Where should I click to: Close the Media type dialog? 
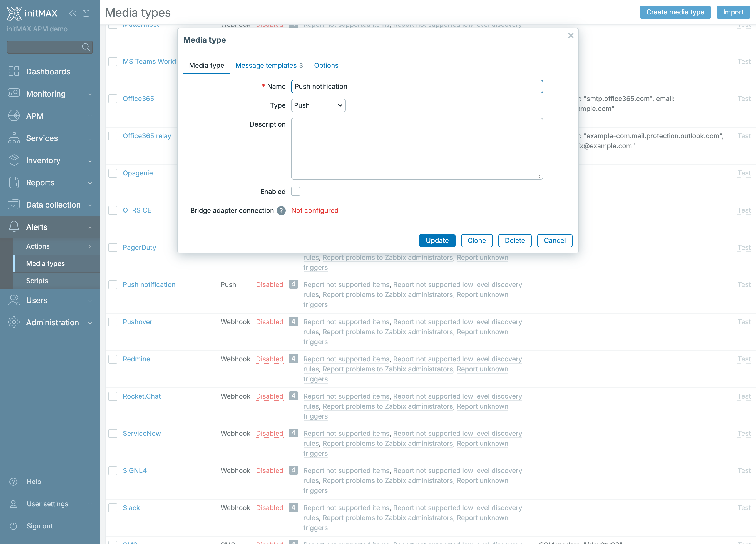pos(571,36)
